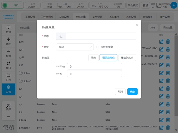
Task: Expand the 类型 pose dropdown
Action: click(x=75, y=47)
